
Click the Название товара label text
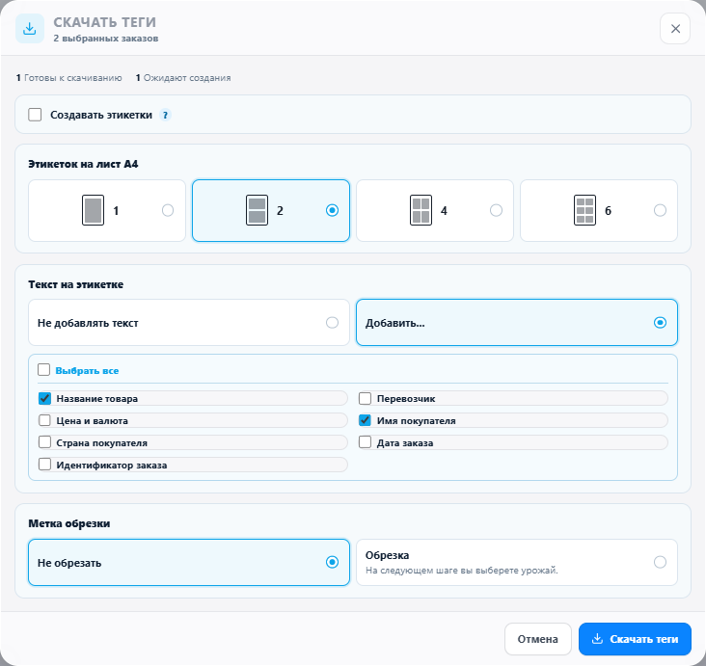click(x=97, y=399)
